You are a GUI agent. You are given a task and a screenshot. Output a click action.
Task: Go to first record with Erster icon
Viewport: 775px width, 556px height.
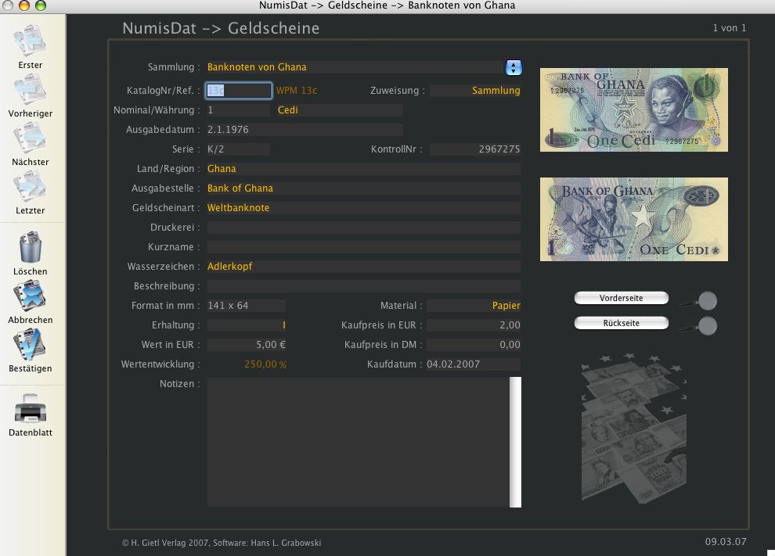tap(30, 41)
